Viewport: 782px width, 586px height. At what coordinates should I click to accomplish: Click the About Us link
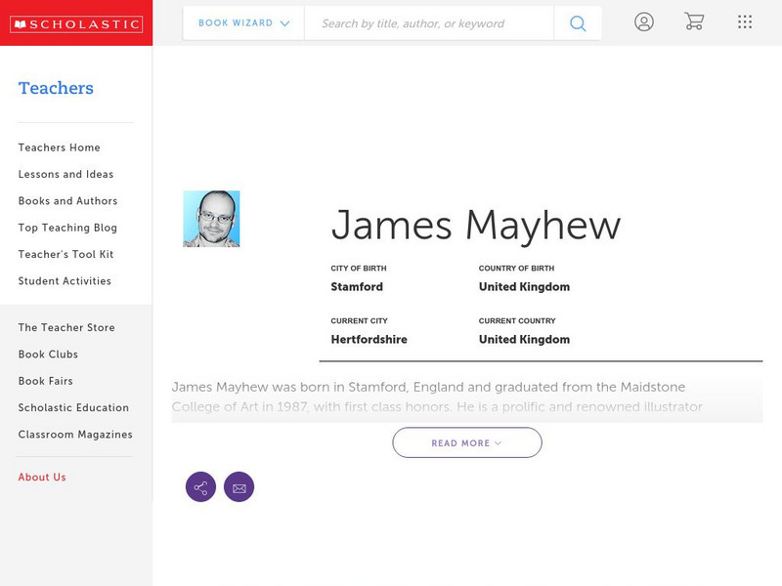40,477
